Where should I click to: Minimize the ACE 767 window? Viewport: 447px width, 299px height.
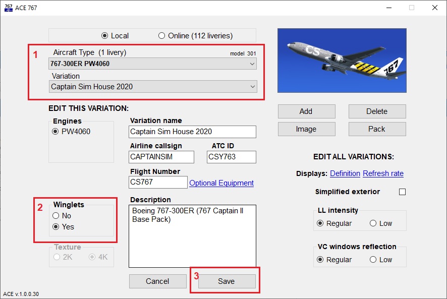click(389, 8)
